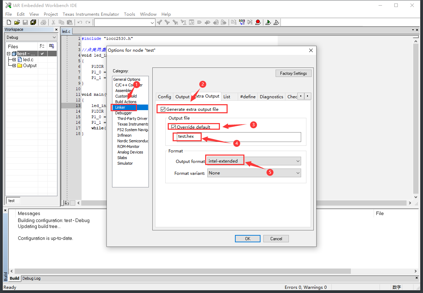Toggle Generate extra output file checkbox
Screen dimensions: 423x293
(x=163, y=109)
